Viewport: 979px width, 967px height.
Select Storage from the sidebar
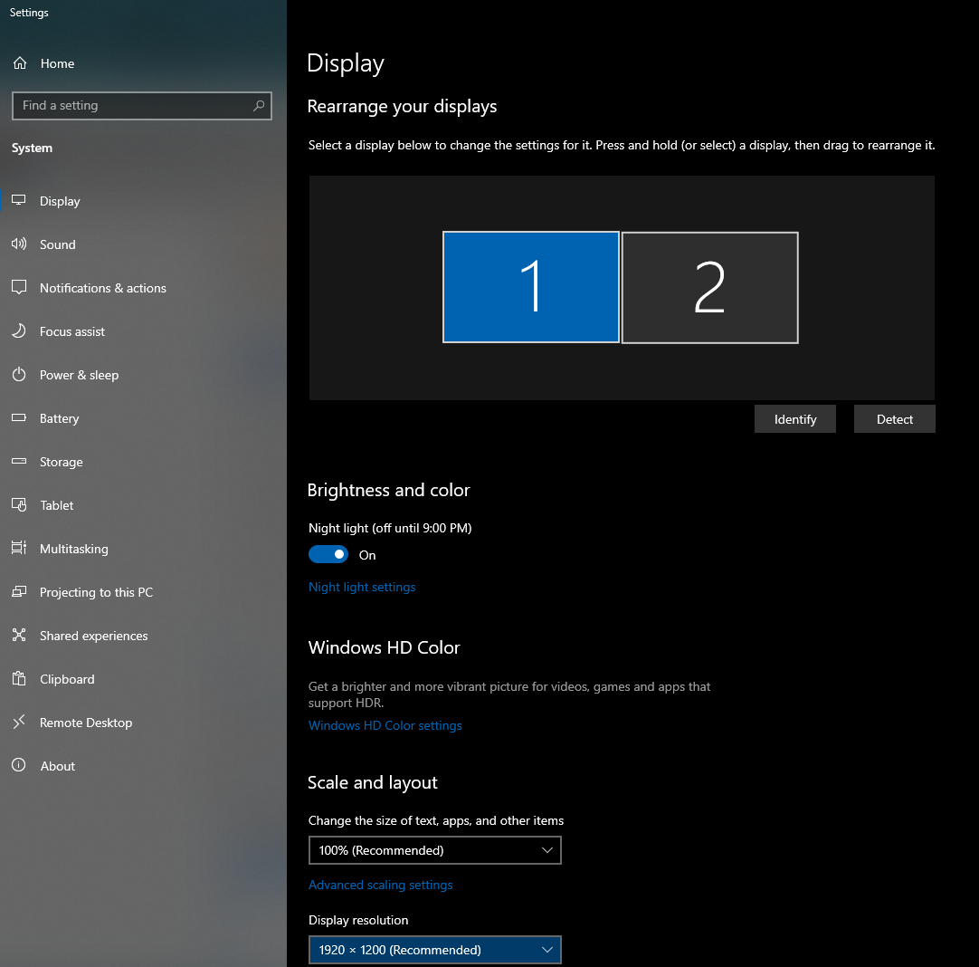[x=62, y=462]
